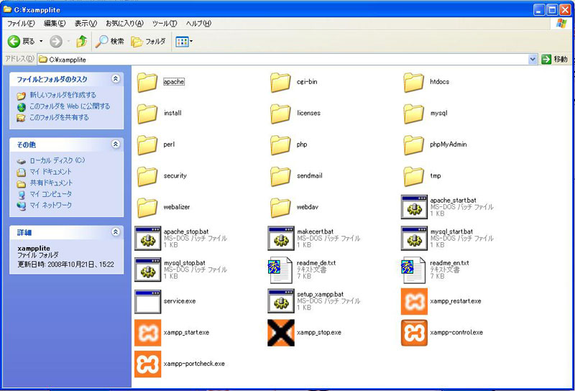
Task: Select makecert.bat batch file icon
Action: pos(281,238)
